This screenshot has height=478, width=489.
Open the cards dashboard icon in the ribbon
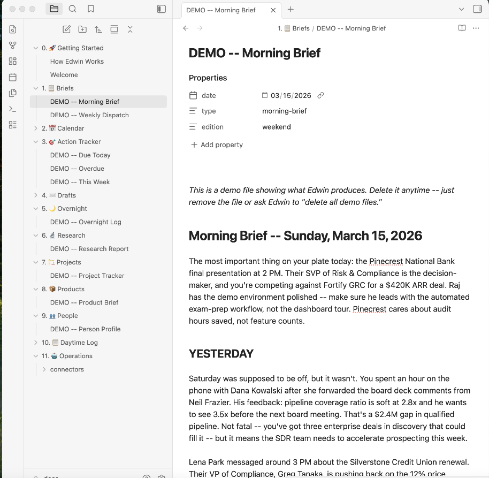(13, 61)
